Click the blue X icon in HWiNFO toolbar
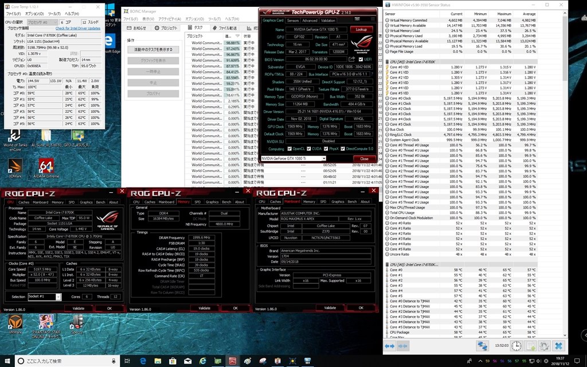The width and height of the screenshot is (587, 367). [558, 346]
